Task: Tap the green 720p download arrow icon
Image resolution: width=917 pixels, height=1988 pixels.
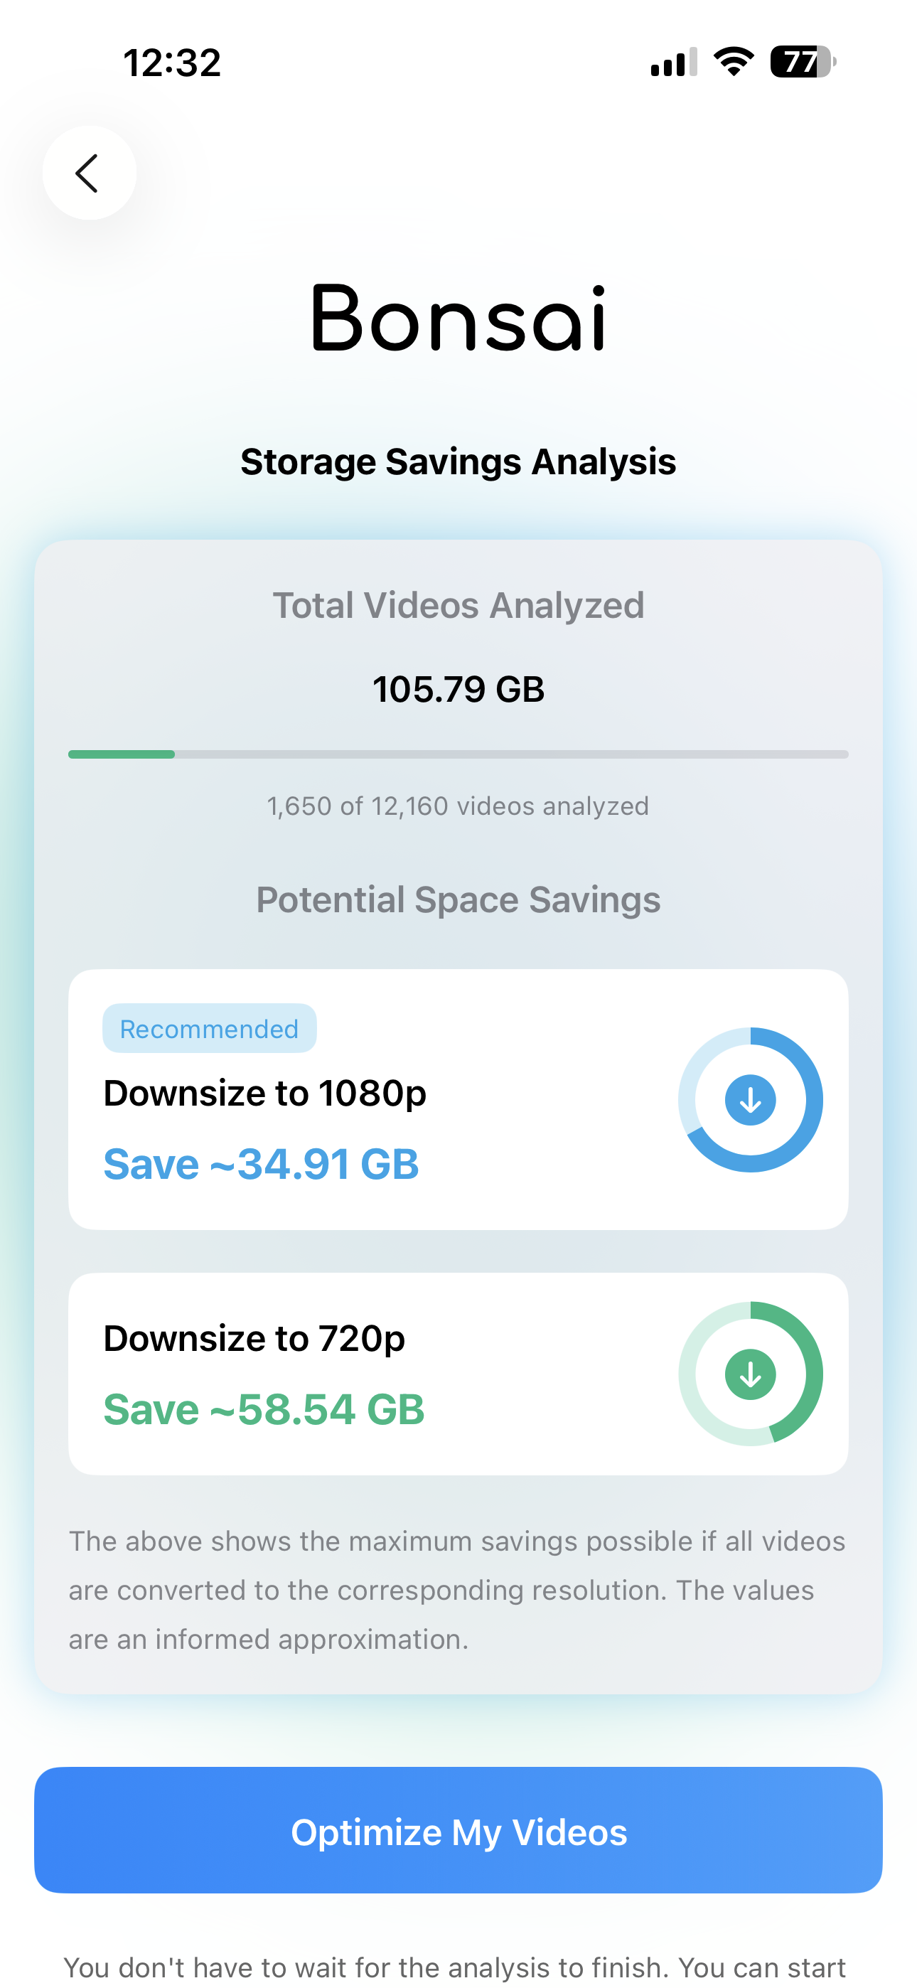Action: [x=750, y=1374]
